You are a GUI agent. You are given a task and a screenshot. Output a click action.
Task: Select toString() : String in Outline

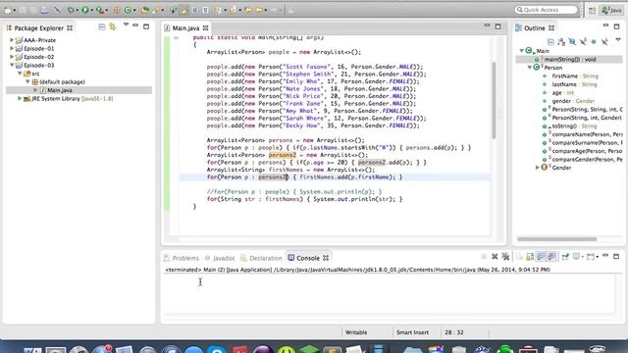click(x=574, y=126)
